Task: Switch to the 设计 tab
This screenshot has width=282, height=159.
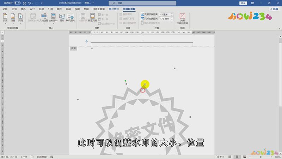Action: pos(32,9)
